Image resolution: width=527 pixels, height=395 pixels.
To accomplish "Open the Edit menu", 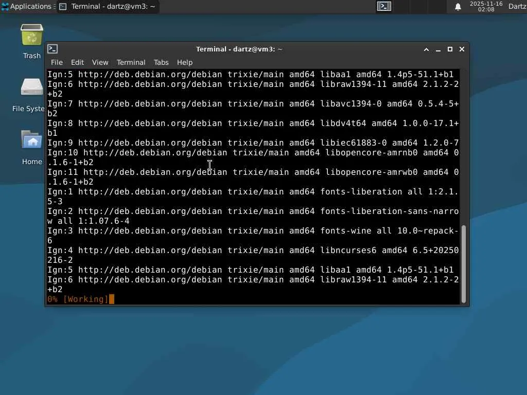I will 77,62.
